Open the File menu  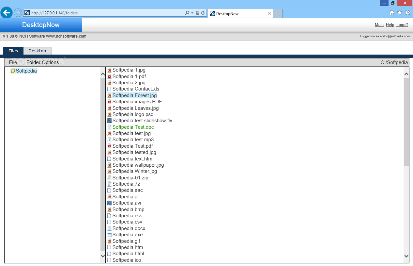coord(13,62)
